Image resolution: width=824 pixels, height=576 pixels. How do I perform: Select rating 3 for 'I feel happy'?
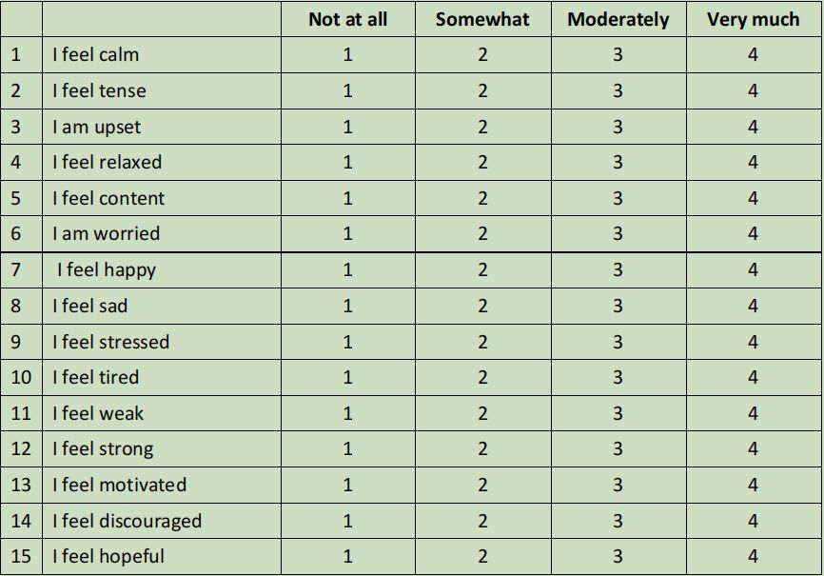point(618,270)
